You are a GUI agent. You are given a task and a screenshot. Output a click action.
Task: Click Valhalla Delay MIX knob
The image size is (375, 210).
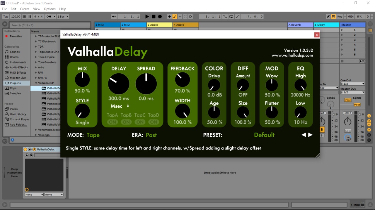[x=82, y=79]
